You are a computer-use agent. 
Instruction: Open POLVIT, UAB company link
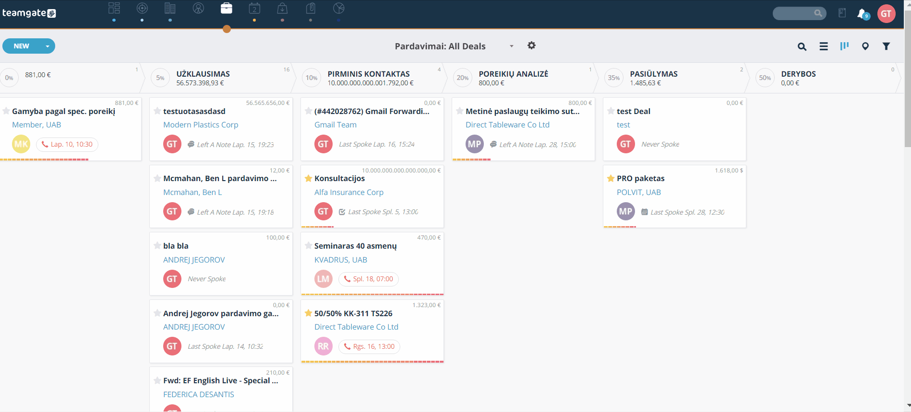pos(639,192)
